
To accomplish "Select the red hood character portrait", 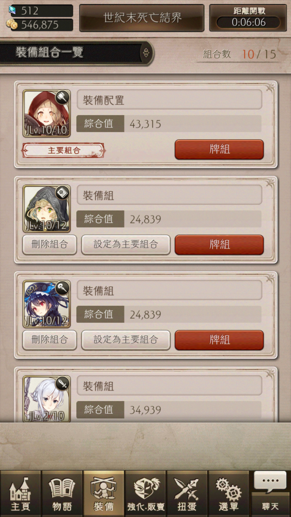I will pyautogui.click(x=47, y=113).
